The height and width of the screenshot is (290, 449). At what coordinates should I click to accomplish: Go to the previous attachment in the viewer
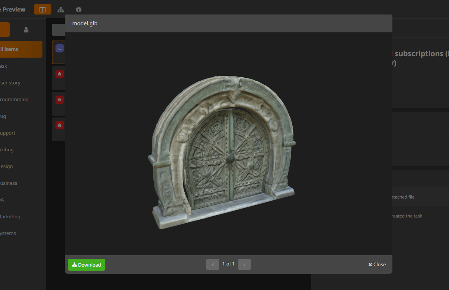point(213,264)
